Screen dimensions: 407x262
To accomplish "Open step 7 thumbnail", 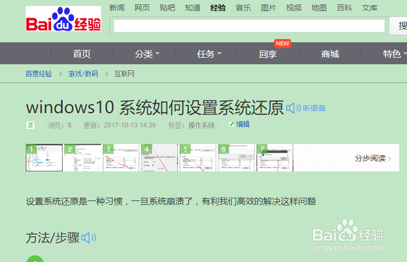I will pyautogui.click(x=275, y=158).
